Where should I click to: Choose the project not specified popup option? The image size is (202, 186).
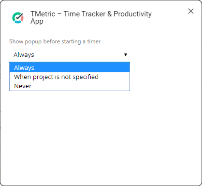point(70,77)
